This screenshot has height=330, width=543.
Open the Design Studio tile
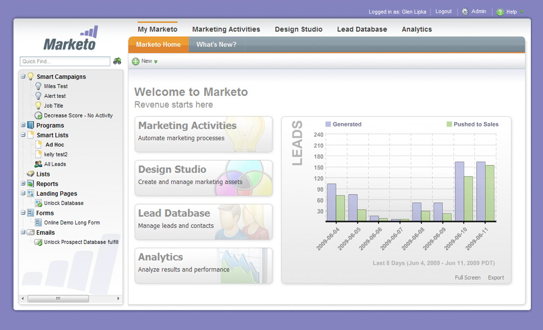tap(203, 178)
